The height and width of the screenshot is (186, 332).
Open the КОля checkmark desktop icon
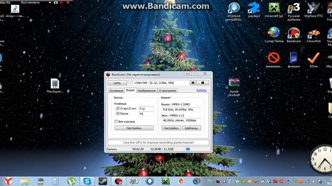pyautogui.click(x=313, y=60)
